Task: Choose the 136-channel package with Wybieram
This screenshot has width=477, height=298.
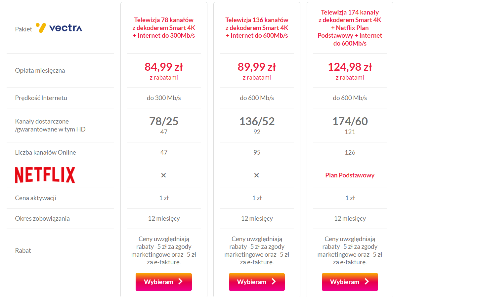Action: [x=257, y=282]
